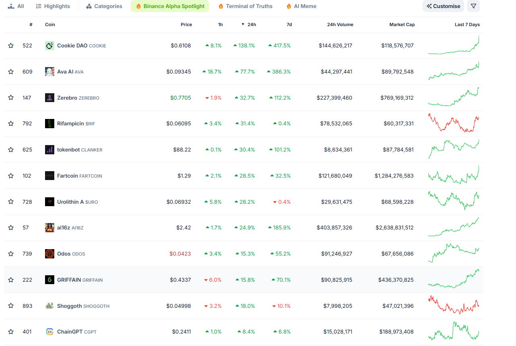Click the Customise button
Image resolution: width=516 pixels, height=346 pixels.
[x=443, y=6]
